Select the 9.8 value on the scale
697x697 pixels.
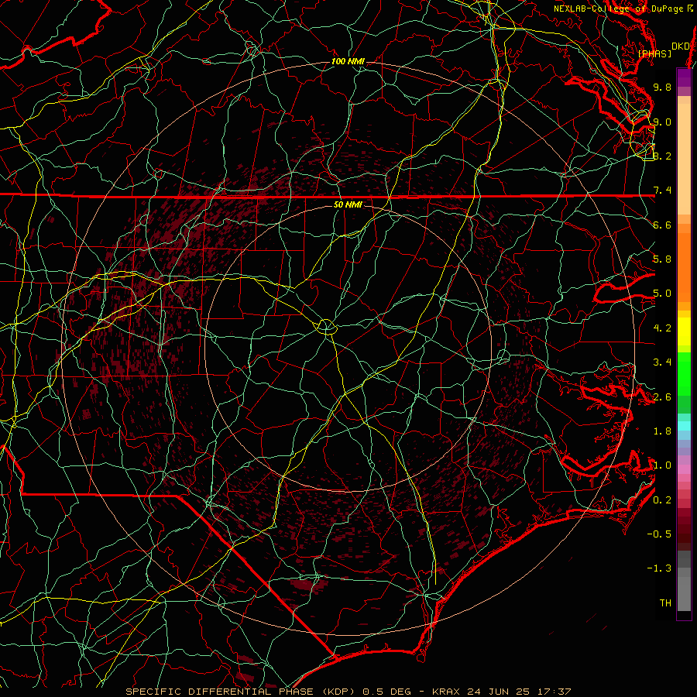coord(662,87)
